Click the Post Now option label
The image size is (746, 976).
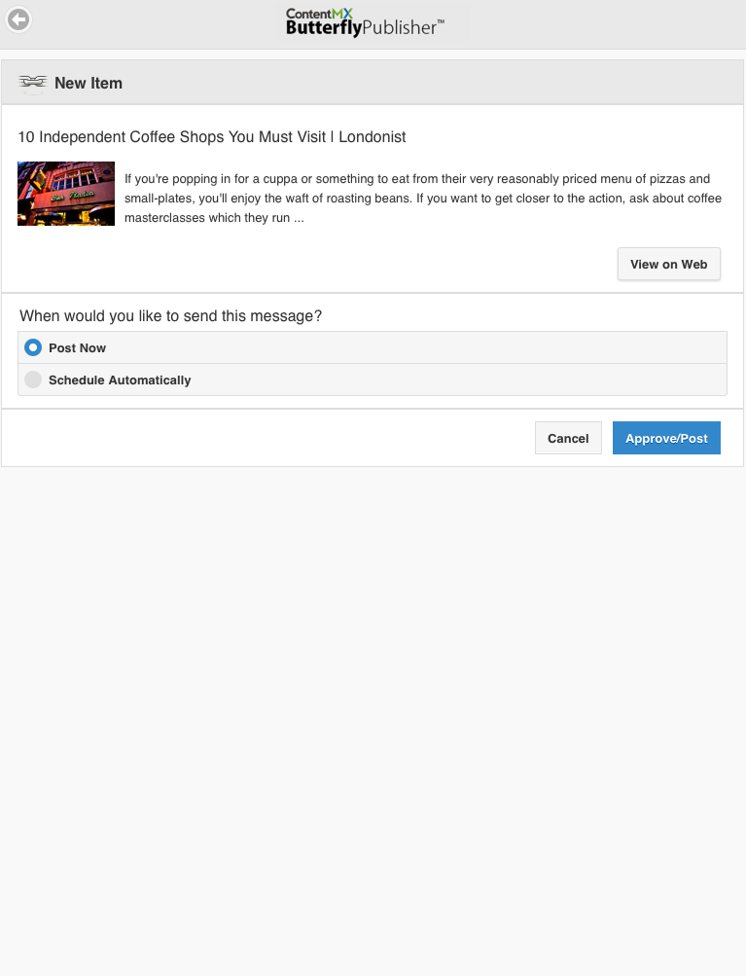pyautogui.click(x=77, y=348)
